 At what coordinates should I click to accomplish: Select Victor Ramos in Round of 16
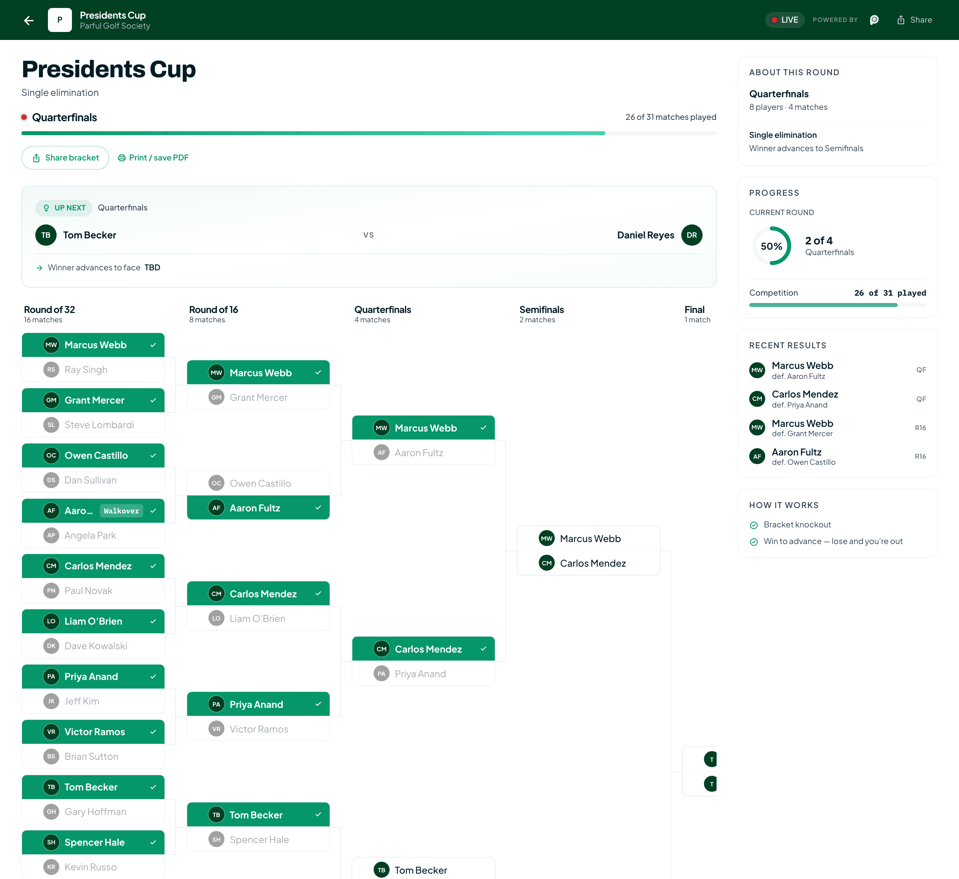[258, 729]
